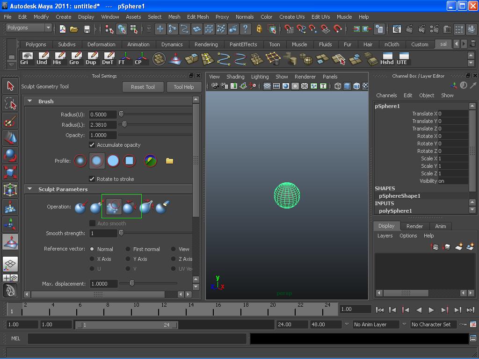Select the arrow Select tool

tap(10, 86)
